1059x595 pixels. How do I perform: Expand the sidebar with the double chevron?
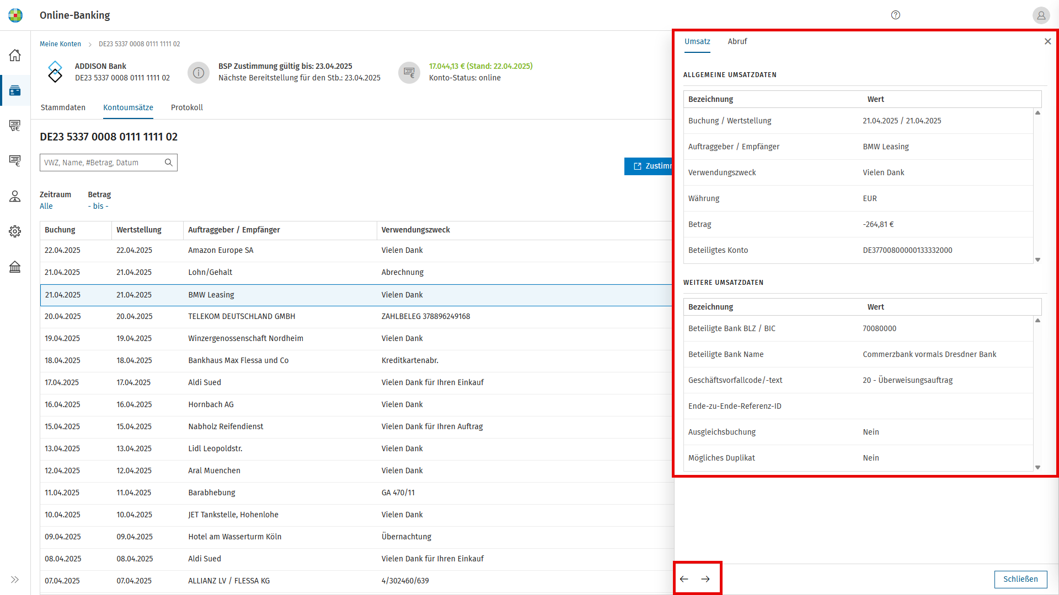[x=15, y=580]
